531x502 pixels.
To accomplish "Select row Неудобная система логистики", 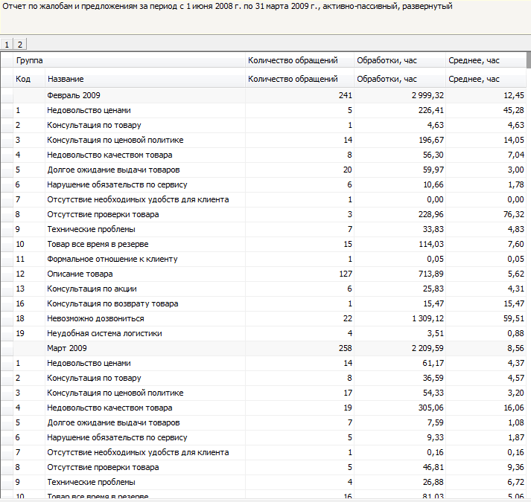I will [x=263, y=333].
